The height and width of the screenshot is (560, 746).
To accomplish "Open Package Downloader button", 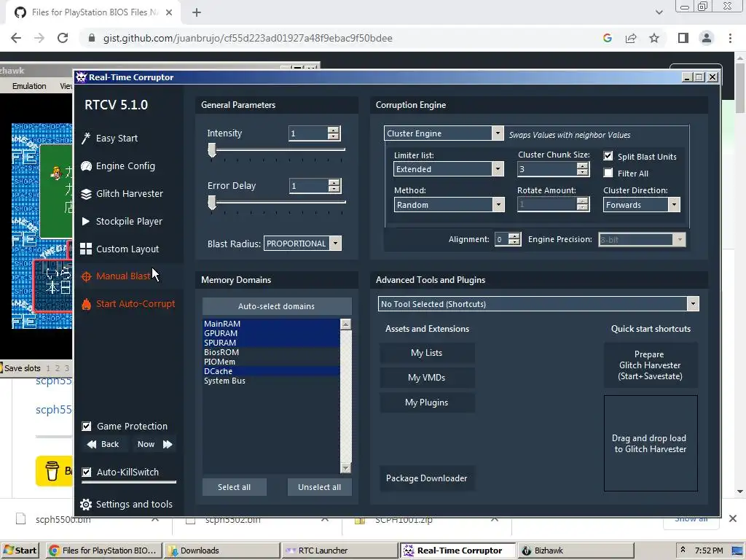I will pos(427,478).
